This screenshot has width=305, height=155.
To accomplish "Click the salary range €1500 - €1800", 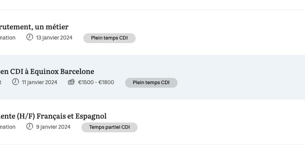I will (96, 82).
